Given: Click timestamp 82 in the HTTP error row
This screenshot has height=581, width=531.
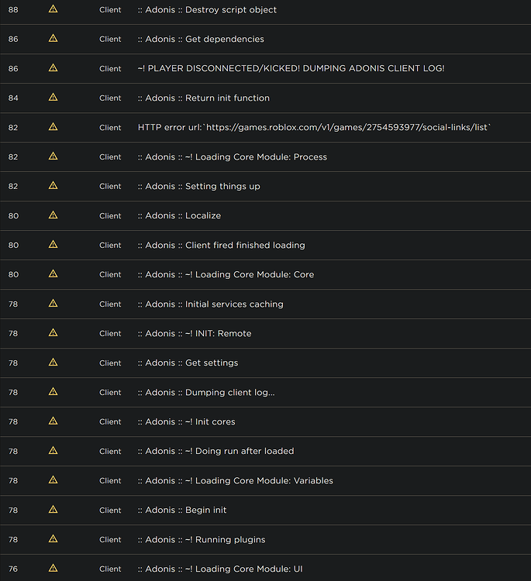Looking at the screenshot, I should click(x=13, y=128).
